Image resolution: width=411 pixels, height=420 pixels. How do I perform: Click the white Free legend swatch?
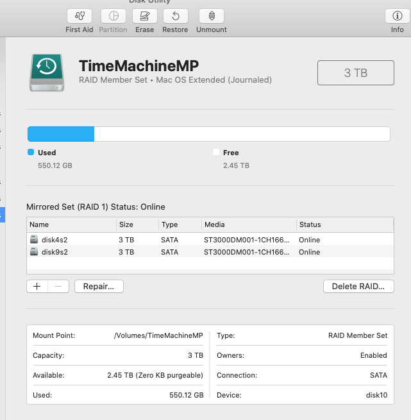[x=216, y=152]
